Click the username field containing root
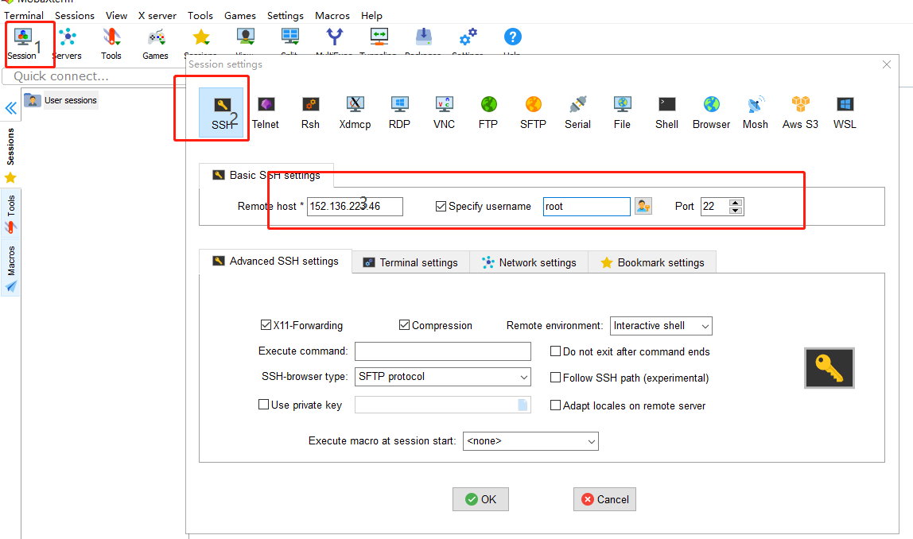The height and width of the screenshot is (539, 913). [x=586, y=206]
